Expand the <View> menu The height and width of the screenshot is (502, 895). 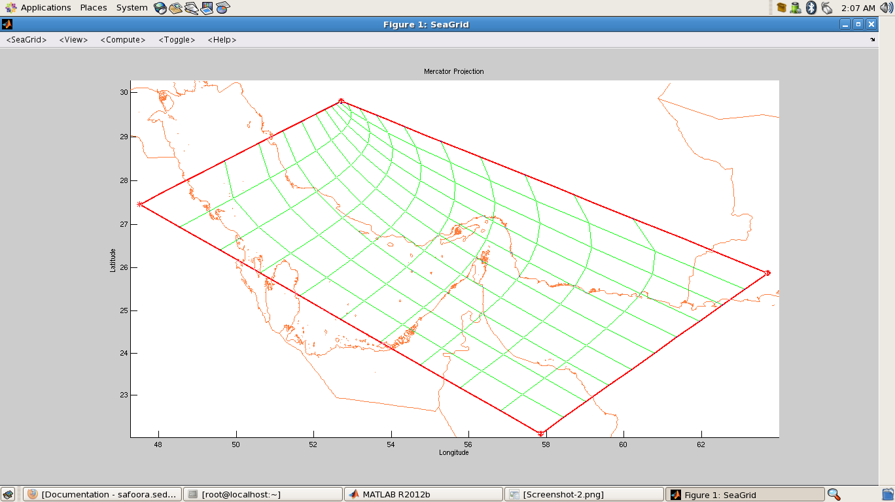click(x=73, y=40)
